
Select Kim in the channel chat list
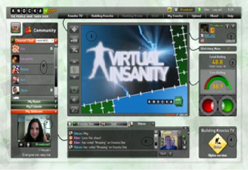[x=33, y=49]
